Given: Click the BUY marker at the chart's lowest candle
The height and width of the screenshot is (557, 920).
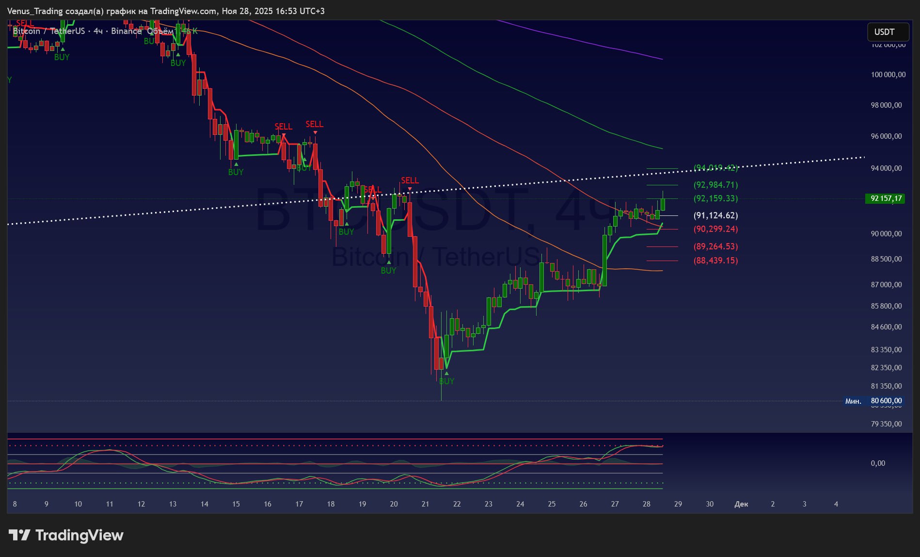Looking at the screenshot, I should [446, 380].
